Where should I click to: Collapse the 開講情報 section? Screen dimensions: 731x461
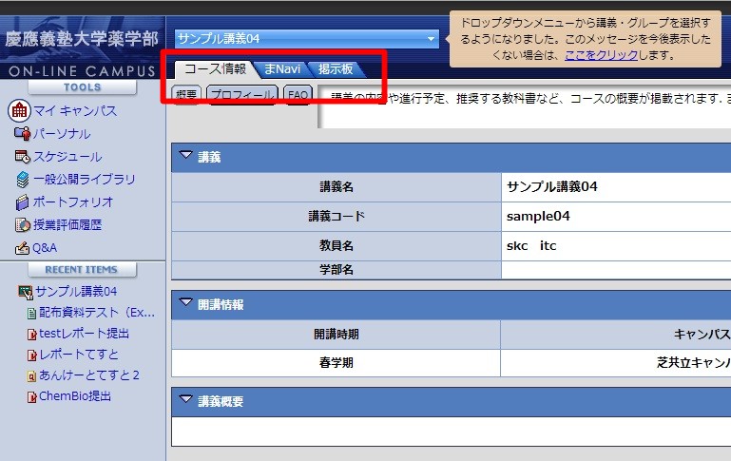click(184, 305)
